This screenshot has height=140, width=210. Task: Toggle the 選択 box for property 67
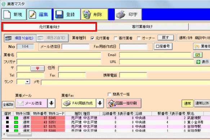pyautogui.click(x=7, y=126)
